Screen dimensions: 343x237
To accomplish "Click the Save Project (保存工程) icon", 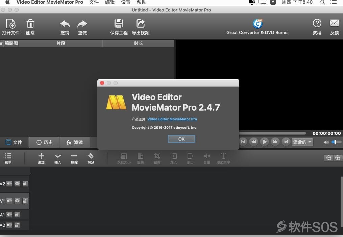I will click(119, 24).
